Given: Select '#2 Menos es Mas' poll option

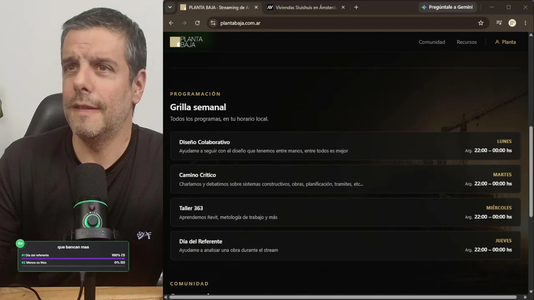Looking at the screenshot, I should tap(34, 262).
